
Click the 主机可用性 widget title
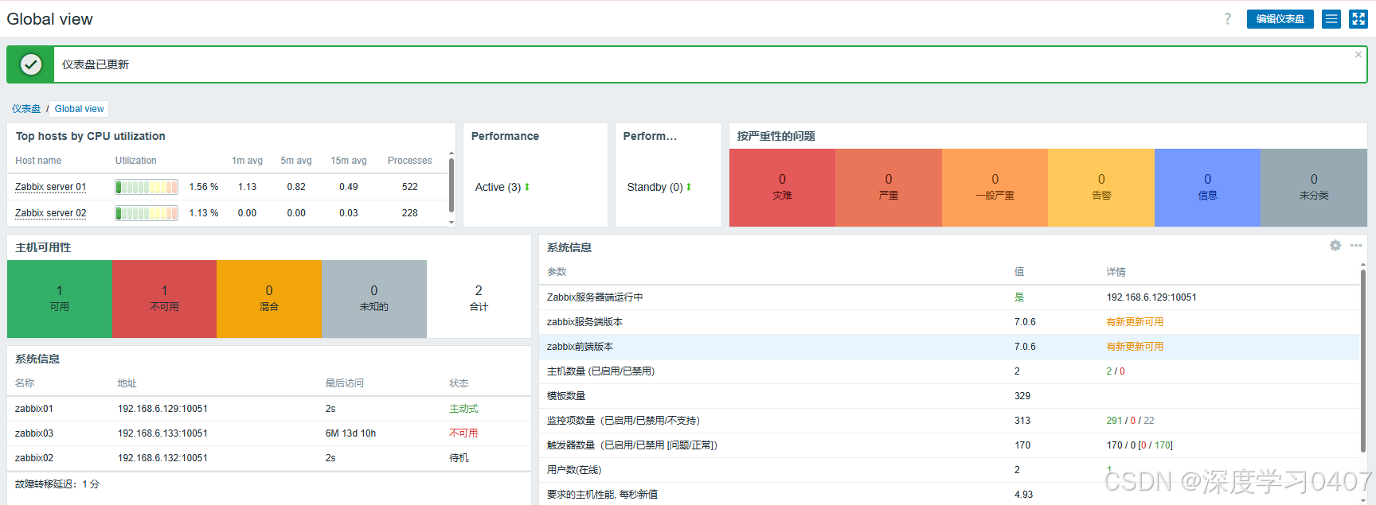43,247
